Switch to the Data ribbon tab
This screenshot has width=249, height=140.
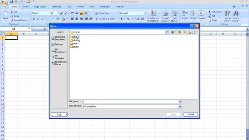(x=69, y=7)
